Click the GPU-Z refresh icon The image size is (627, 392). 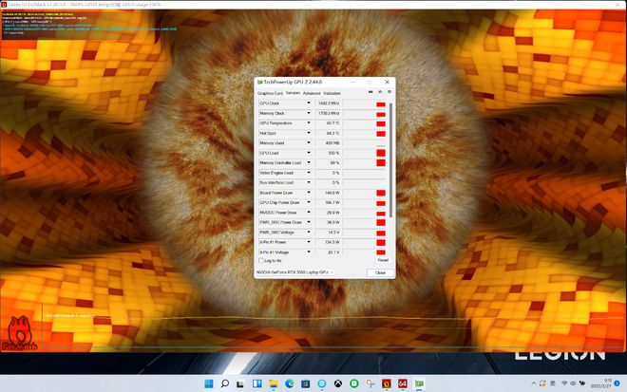(x=380, y=92)
